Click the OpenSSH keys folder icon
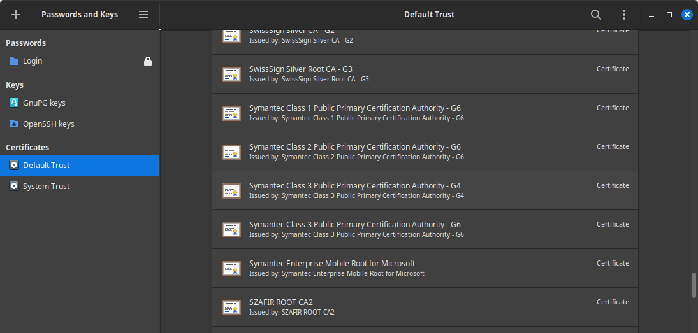698x333 pixels. [14, 124]
